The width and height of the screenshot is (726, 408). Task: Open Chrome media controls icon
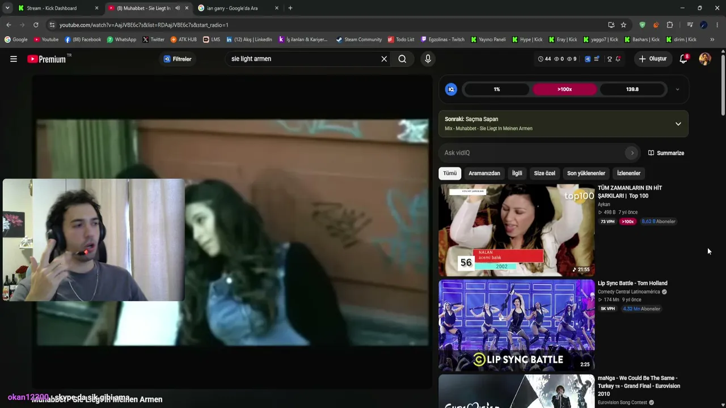[x=690, y=25]
